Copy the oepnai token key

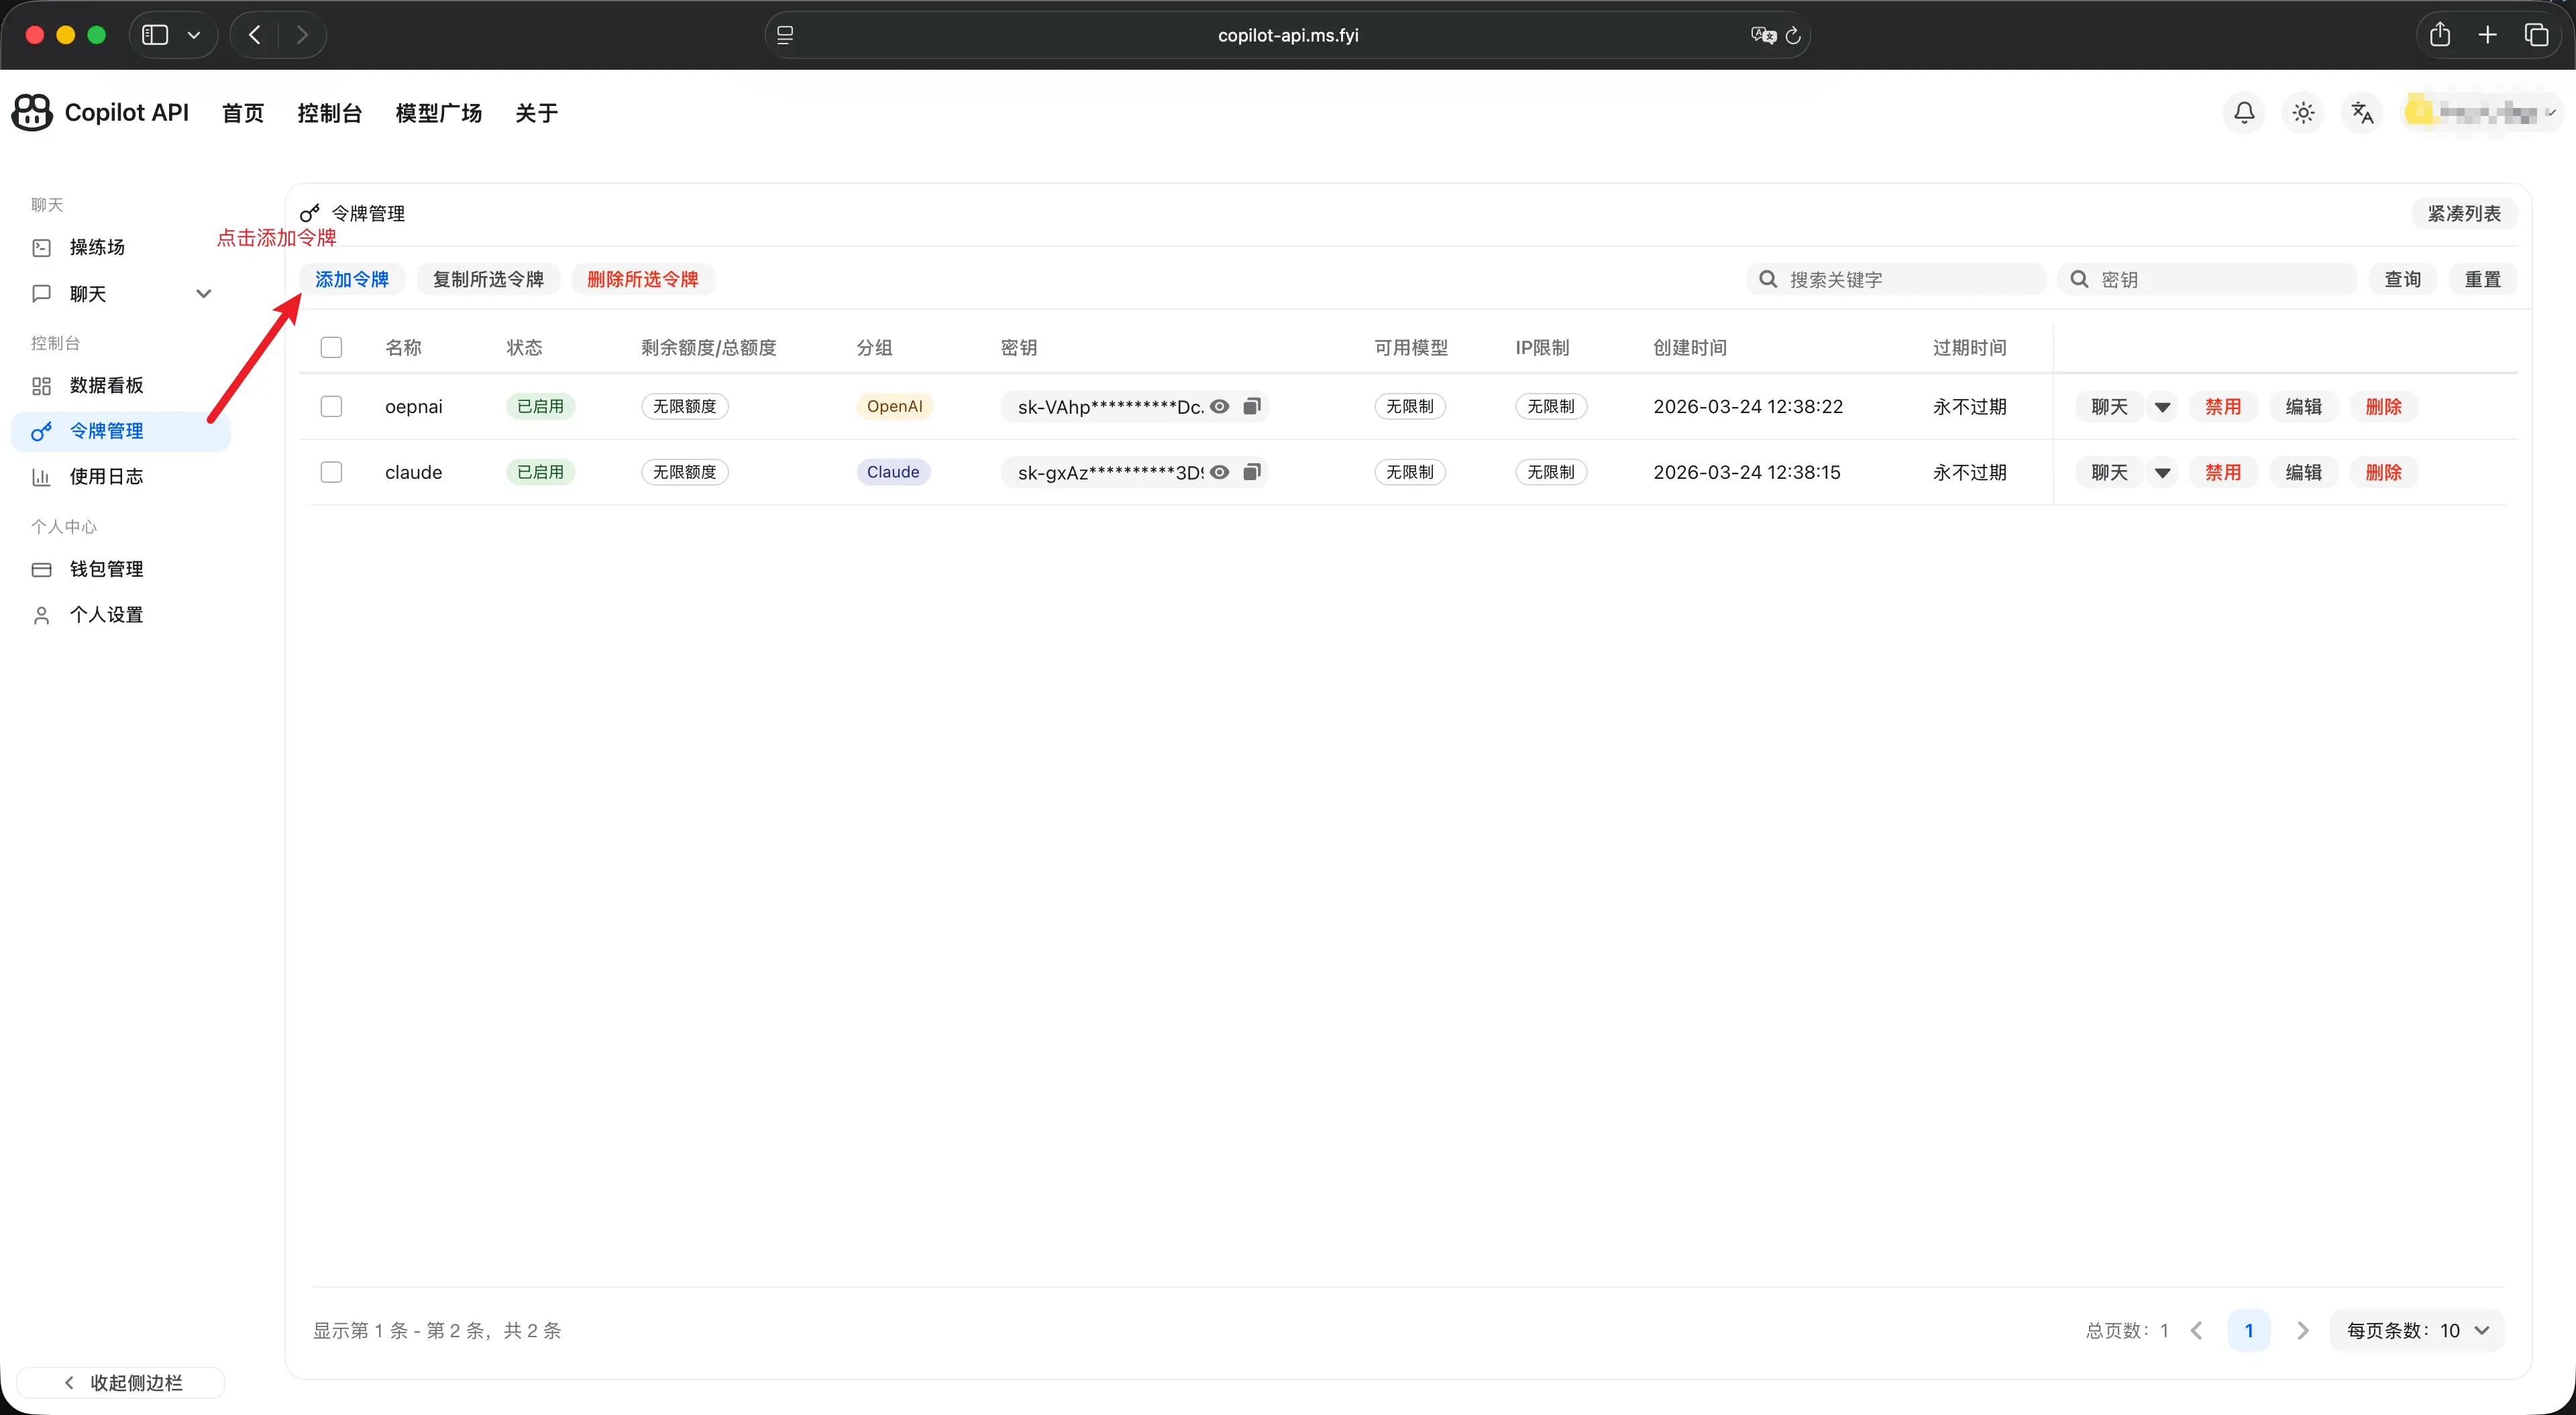[x=1252, y=406]
